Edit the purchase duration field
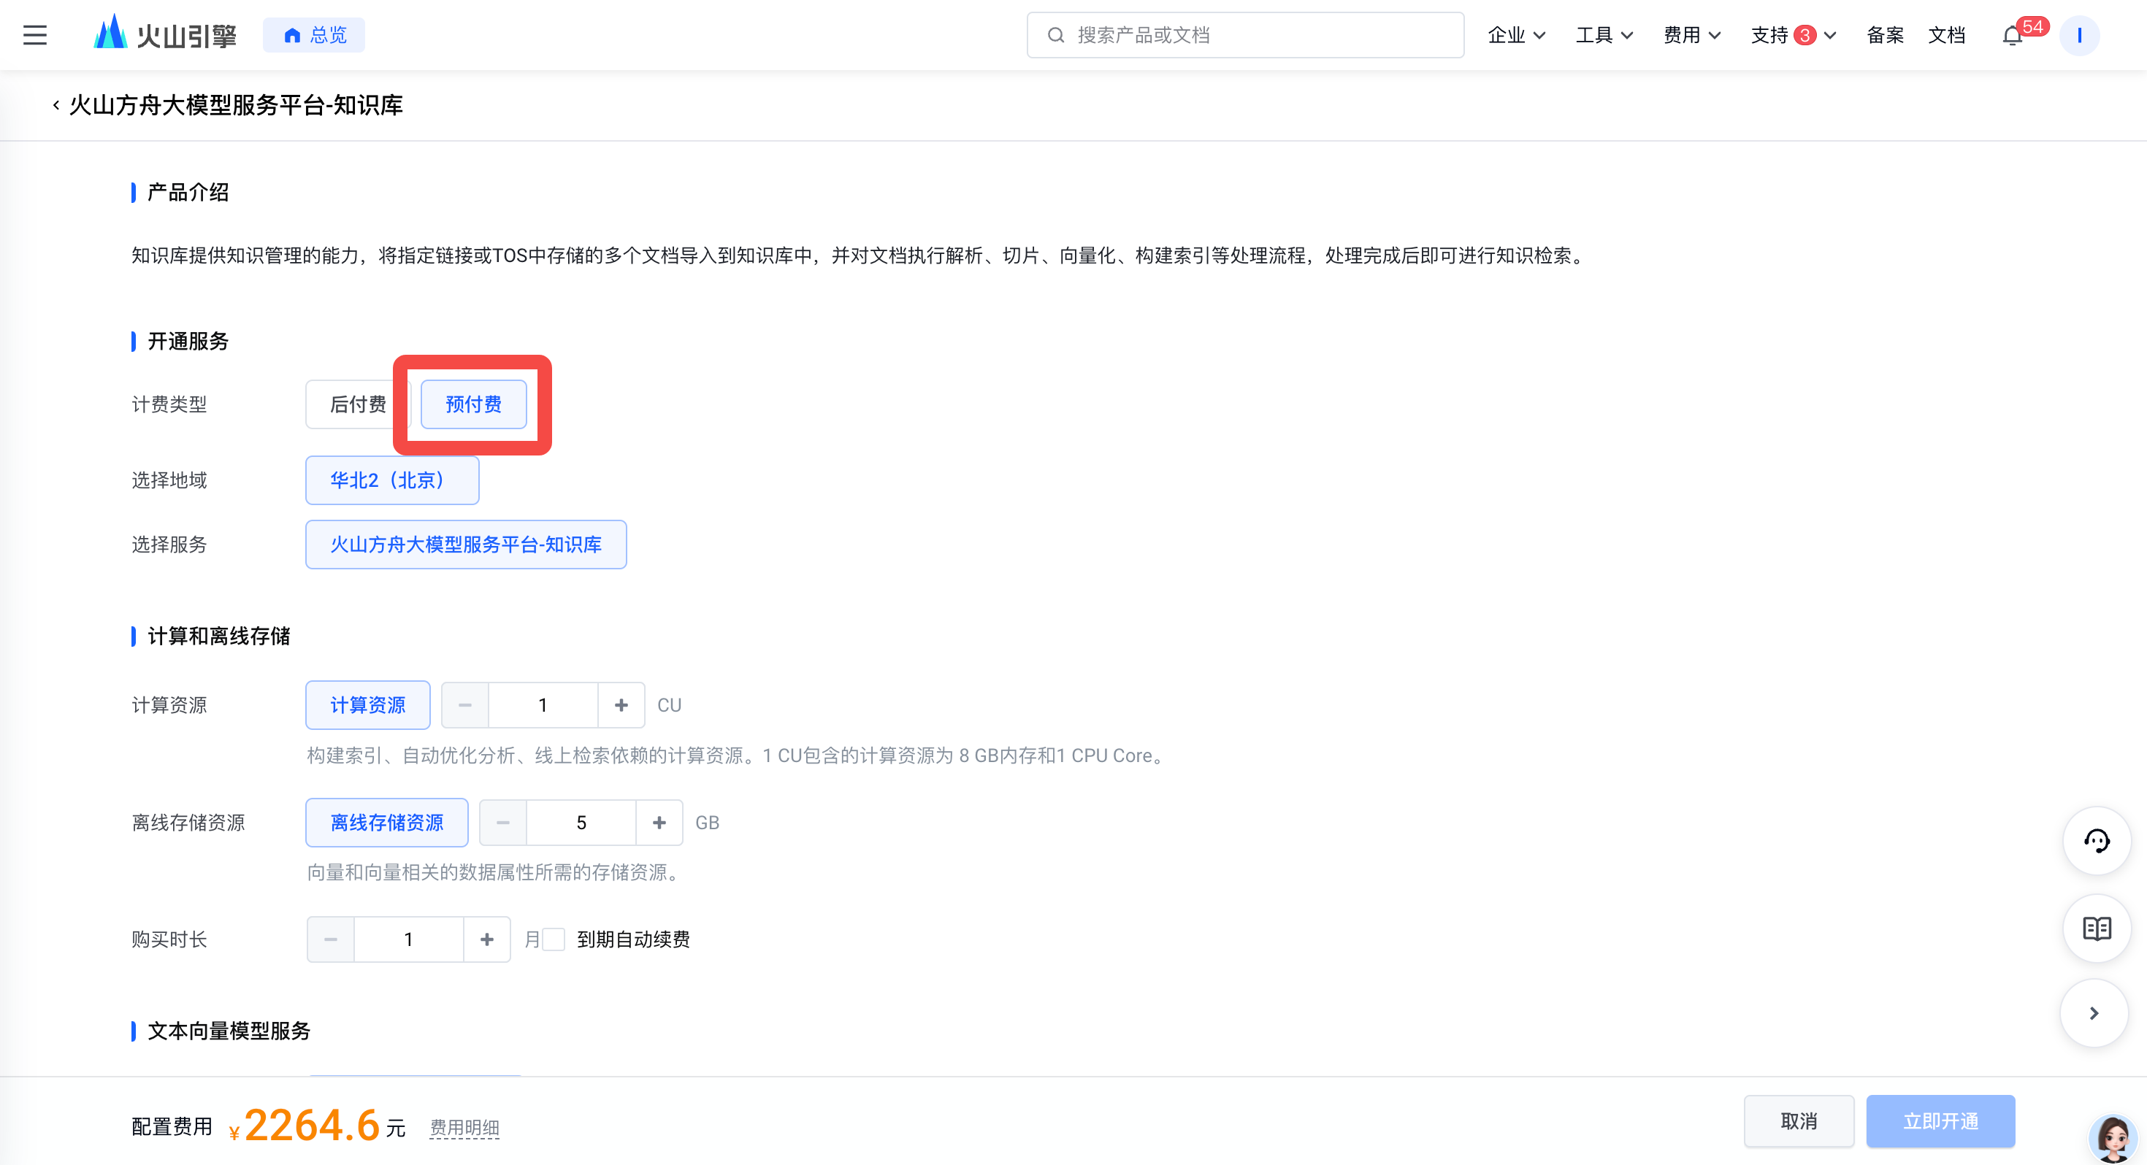 408,939
